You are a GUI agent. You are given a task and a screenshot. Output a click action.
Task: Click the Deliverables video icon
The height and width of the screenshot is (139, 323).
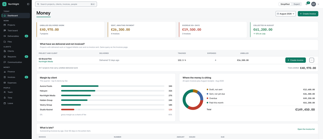pos(5,36)
